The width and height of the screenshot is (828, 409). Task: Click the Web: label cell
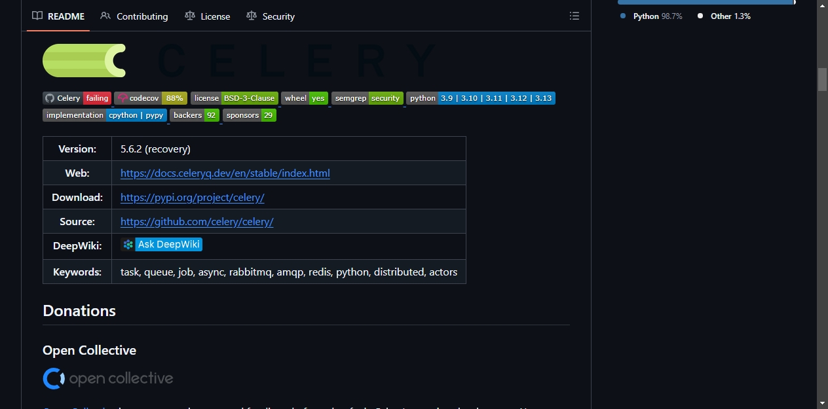tap(77, 173)
